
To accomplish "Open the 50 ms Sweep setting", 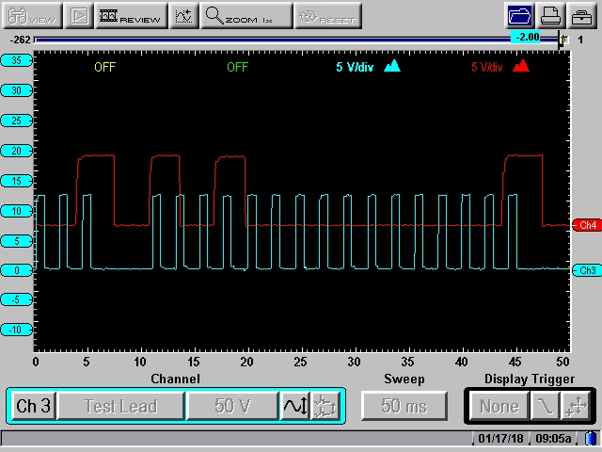I will pyautogui.click(x=404, y=406).
